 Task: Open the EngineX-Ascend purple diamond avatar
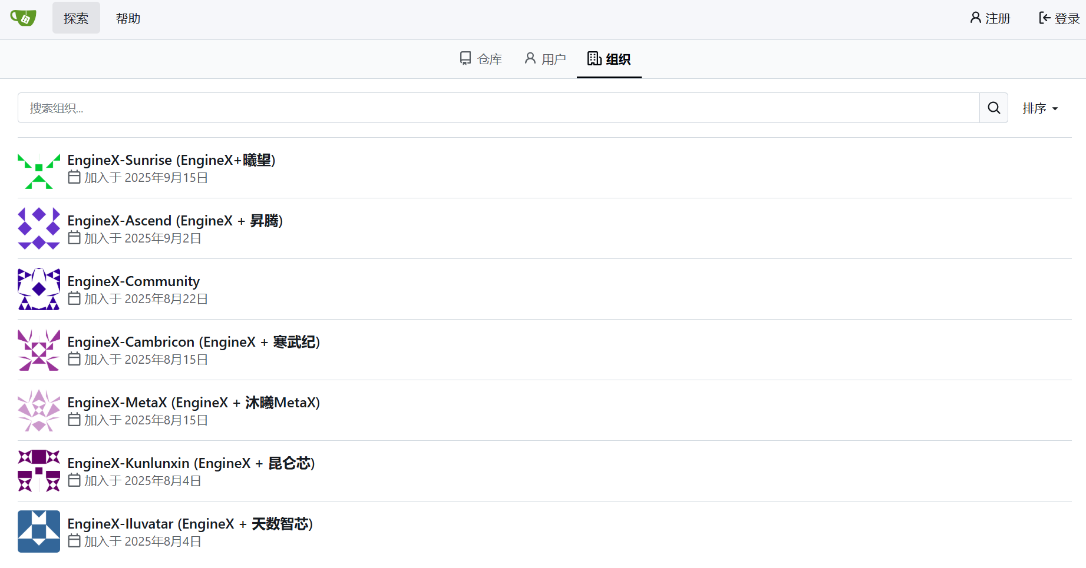[x=39, y=228]
